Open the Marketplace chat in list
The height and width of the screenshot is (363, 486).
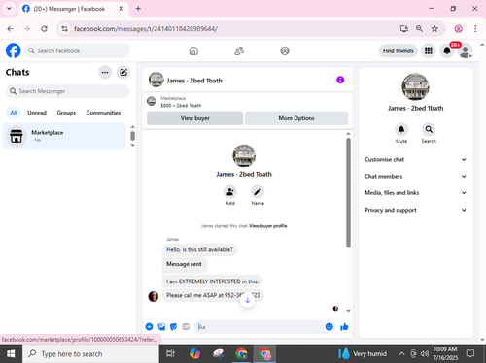point(64,136)
